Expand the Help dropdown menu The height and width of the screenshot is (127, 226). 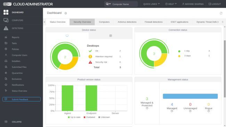coord(171,4)
